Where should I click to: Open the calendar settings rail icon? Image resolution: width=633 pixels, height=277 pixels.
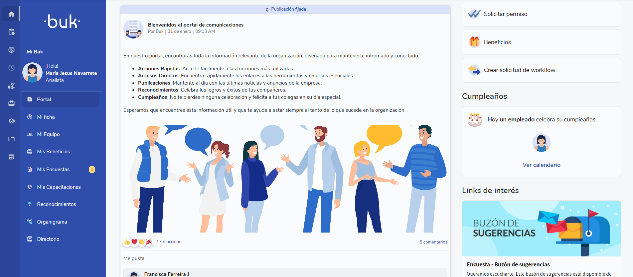point(11,32)
